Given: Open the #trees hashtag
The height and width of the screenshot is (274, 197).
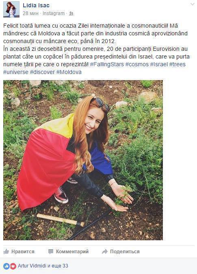Looking at the screenshot, I should (x=177, y=64).
